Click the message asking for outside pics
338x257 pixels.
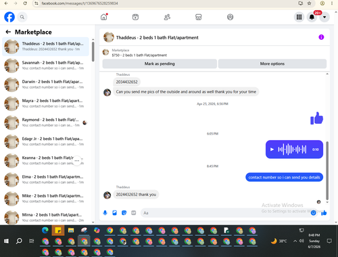(x=186, y=92)
